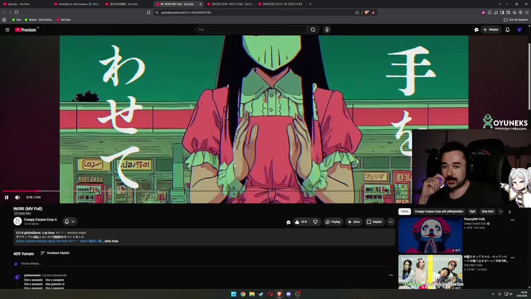Open Stream - Kick Dashboard bookmark
This screenshot has height=299, width=531.
pos(39,20)
